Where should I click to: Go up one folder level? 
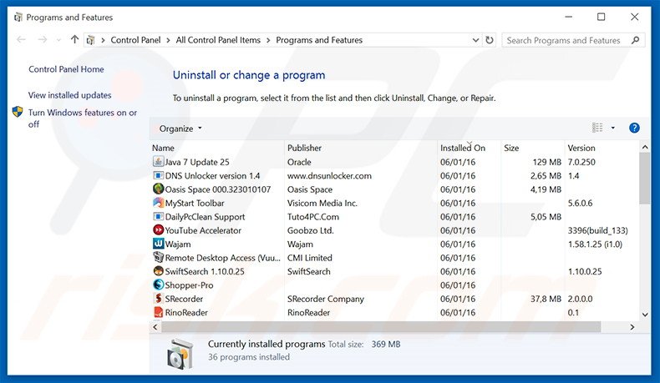click(74, 39)
